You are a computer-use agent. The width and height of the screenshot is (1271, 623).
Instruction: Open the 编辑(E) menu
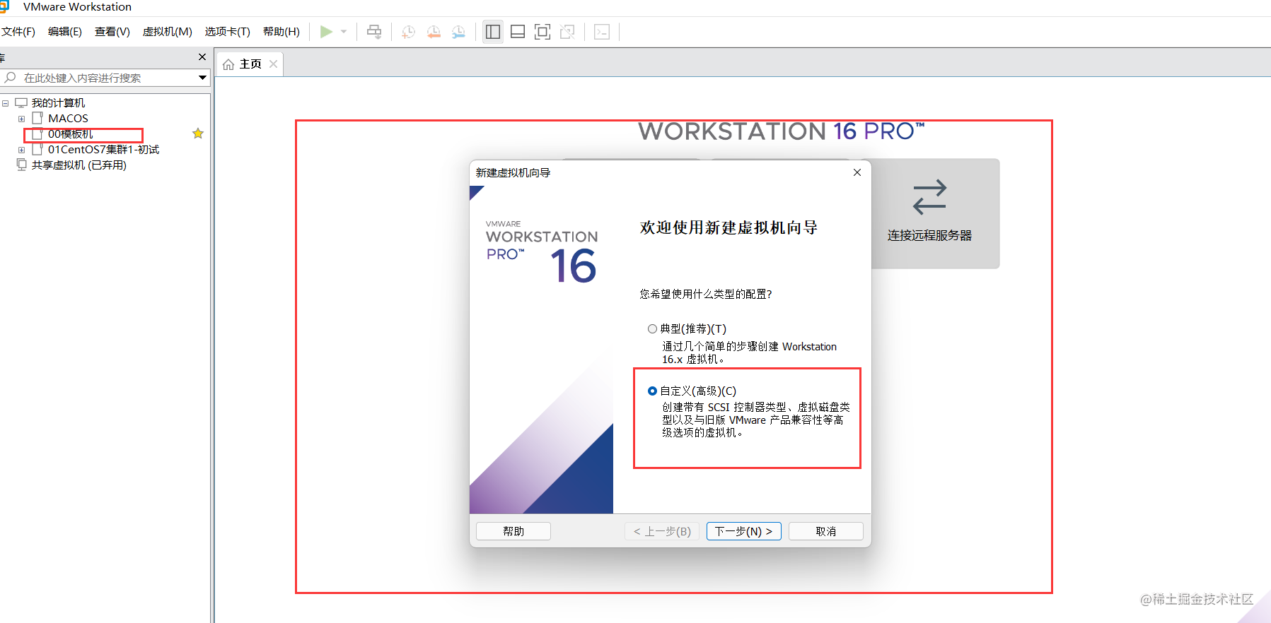65,32
